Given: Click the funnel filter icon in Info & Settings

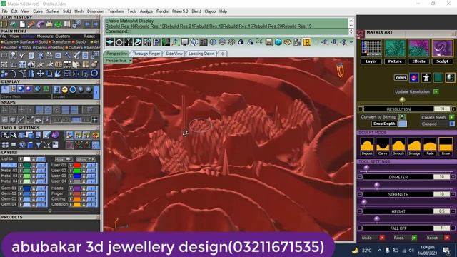Looking at the screenshot, I should click(38, 145).
